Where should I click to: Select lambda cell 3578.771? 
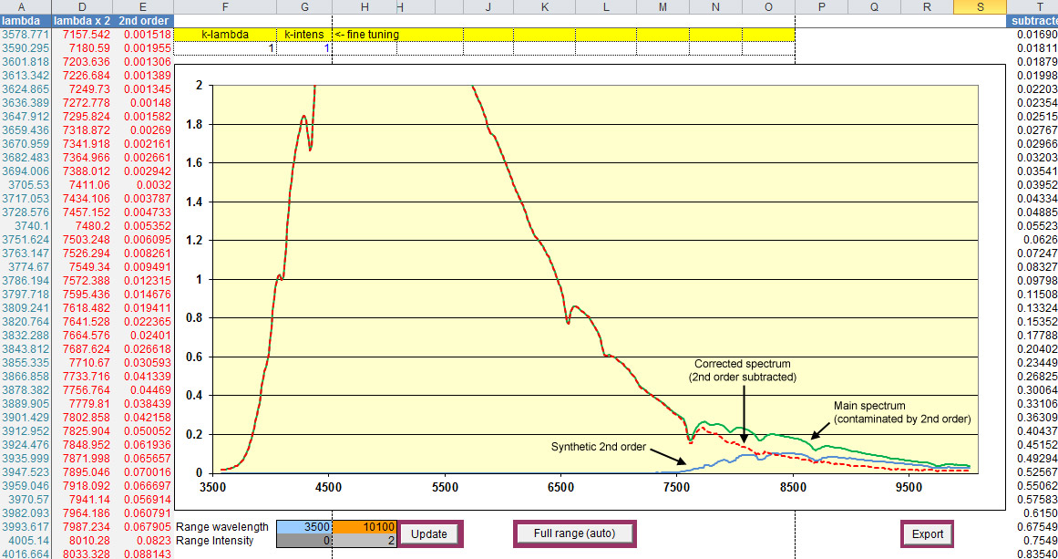pos(26,35)
